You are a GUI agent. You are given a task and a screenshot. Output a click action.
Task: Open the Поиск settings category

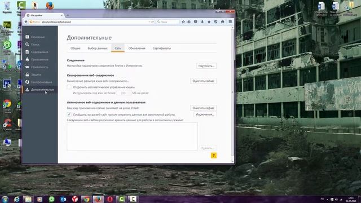[x=40, y=45]
